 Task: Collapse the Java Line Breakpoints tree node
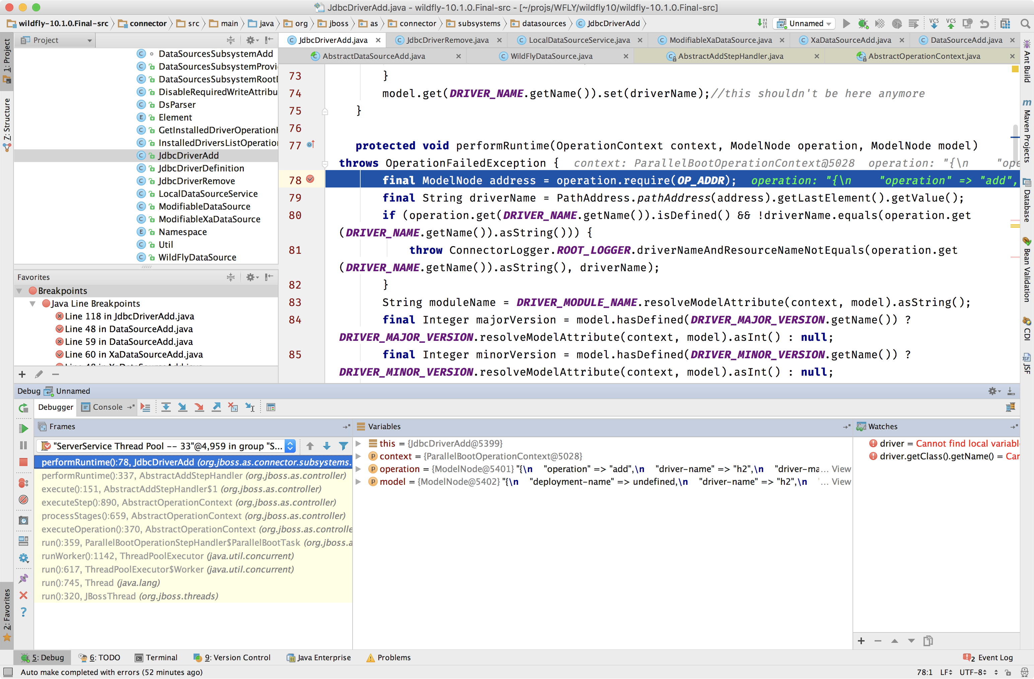pos(32,304)
